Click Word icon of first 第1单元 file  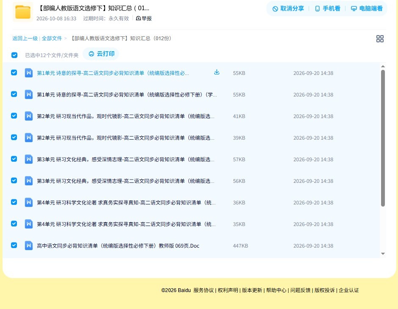point(29,73)
